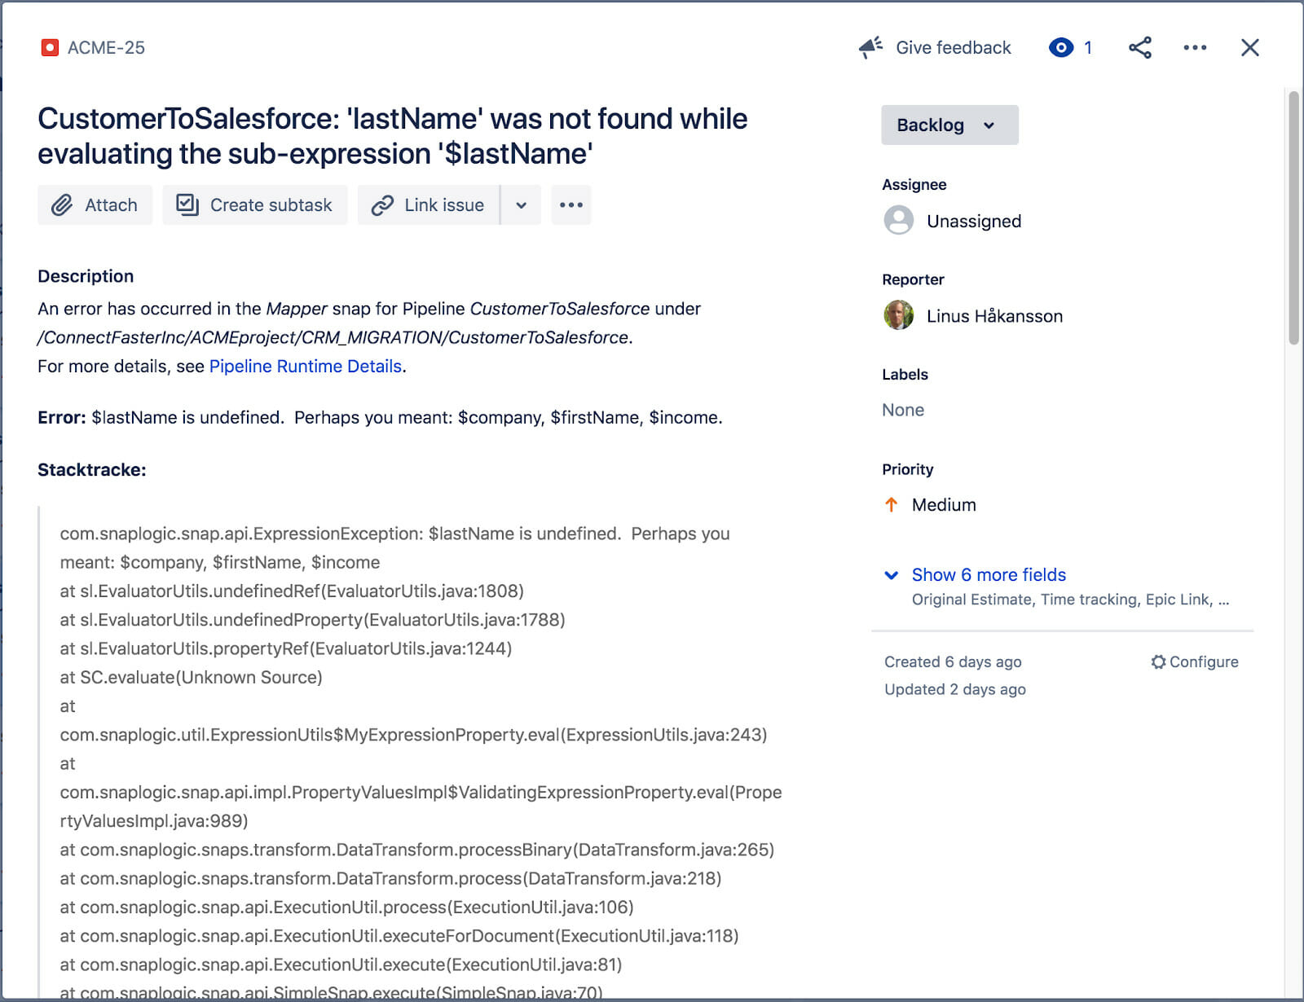This screenshot has width=1304, height=1002.
Task: Expand the dropdown arrow next to Link issue
Action: pos(522,205)
